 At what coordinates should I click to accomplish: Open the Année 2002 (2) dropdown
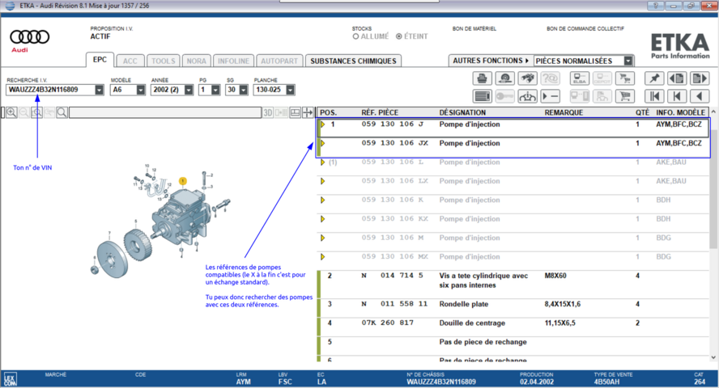pos(189,91)
